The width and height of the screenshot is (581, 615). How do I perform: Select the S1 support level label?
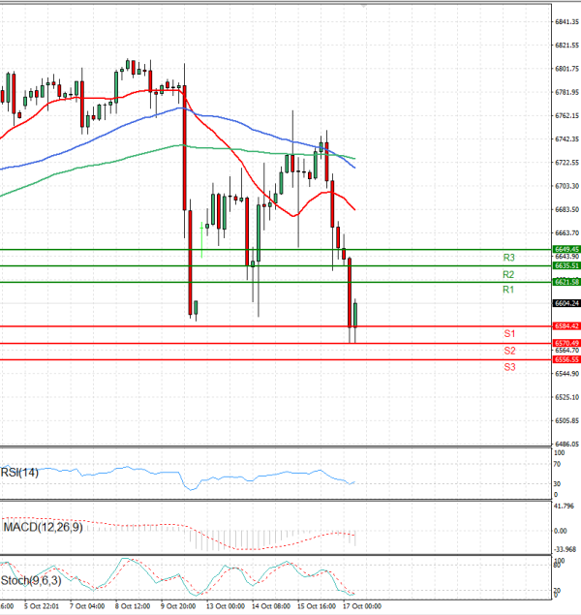(x=508, y=333)
